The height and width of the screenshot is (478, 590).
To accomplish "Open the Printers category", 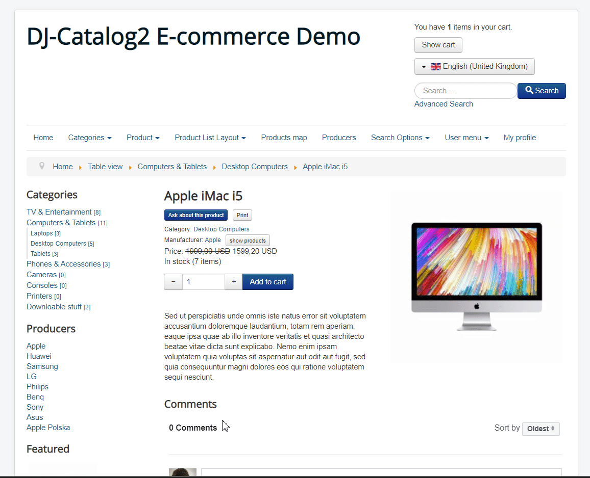I will 39,296.
